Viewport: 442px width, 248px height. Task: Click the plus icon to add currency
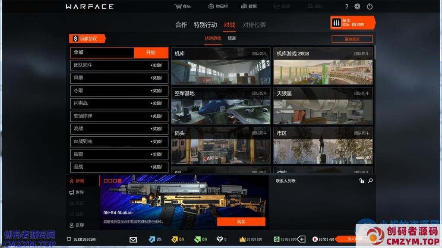pyautogui.click(x=301, y=239)
